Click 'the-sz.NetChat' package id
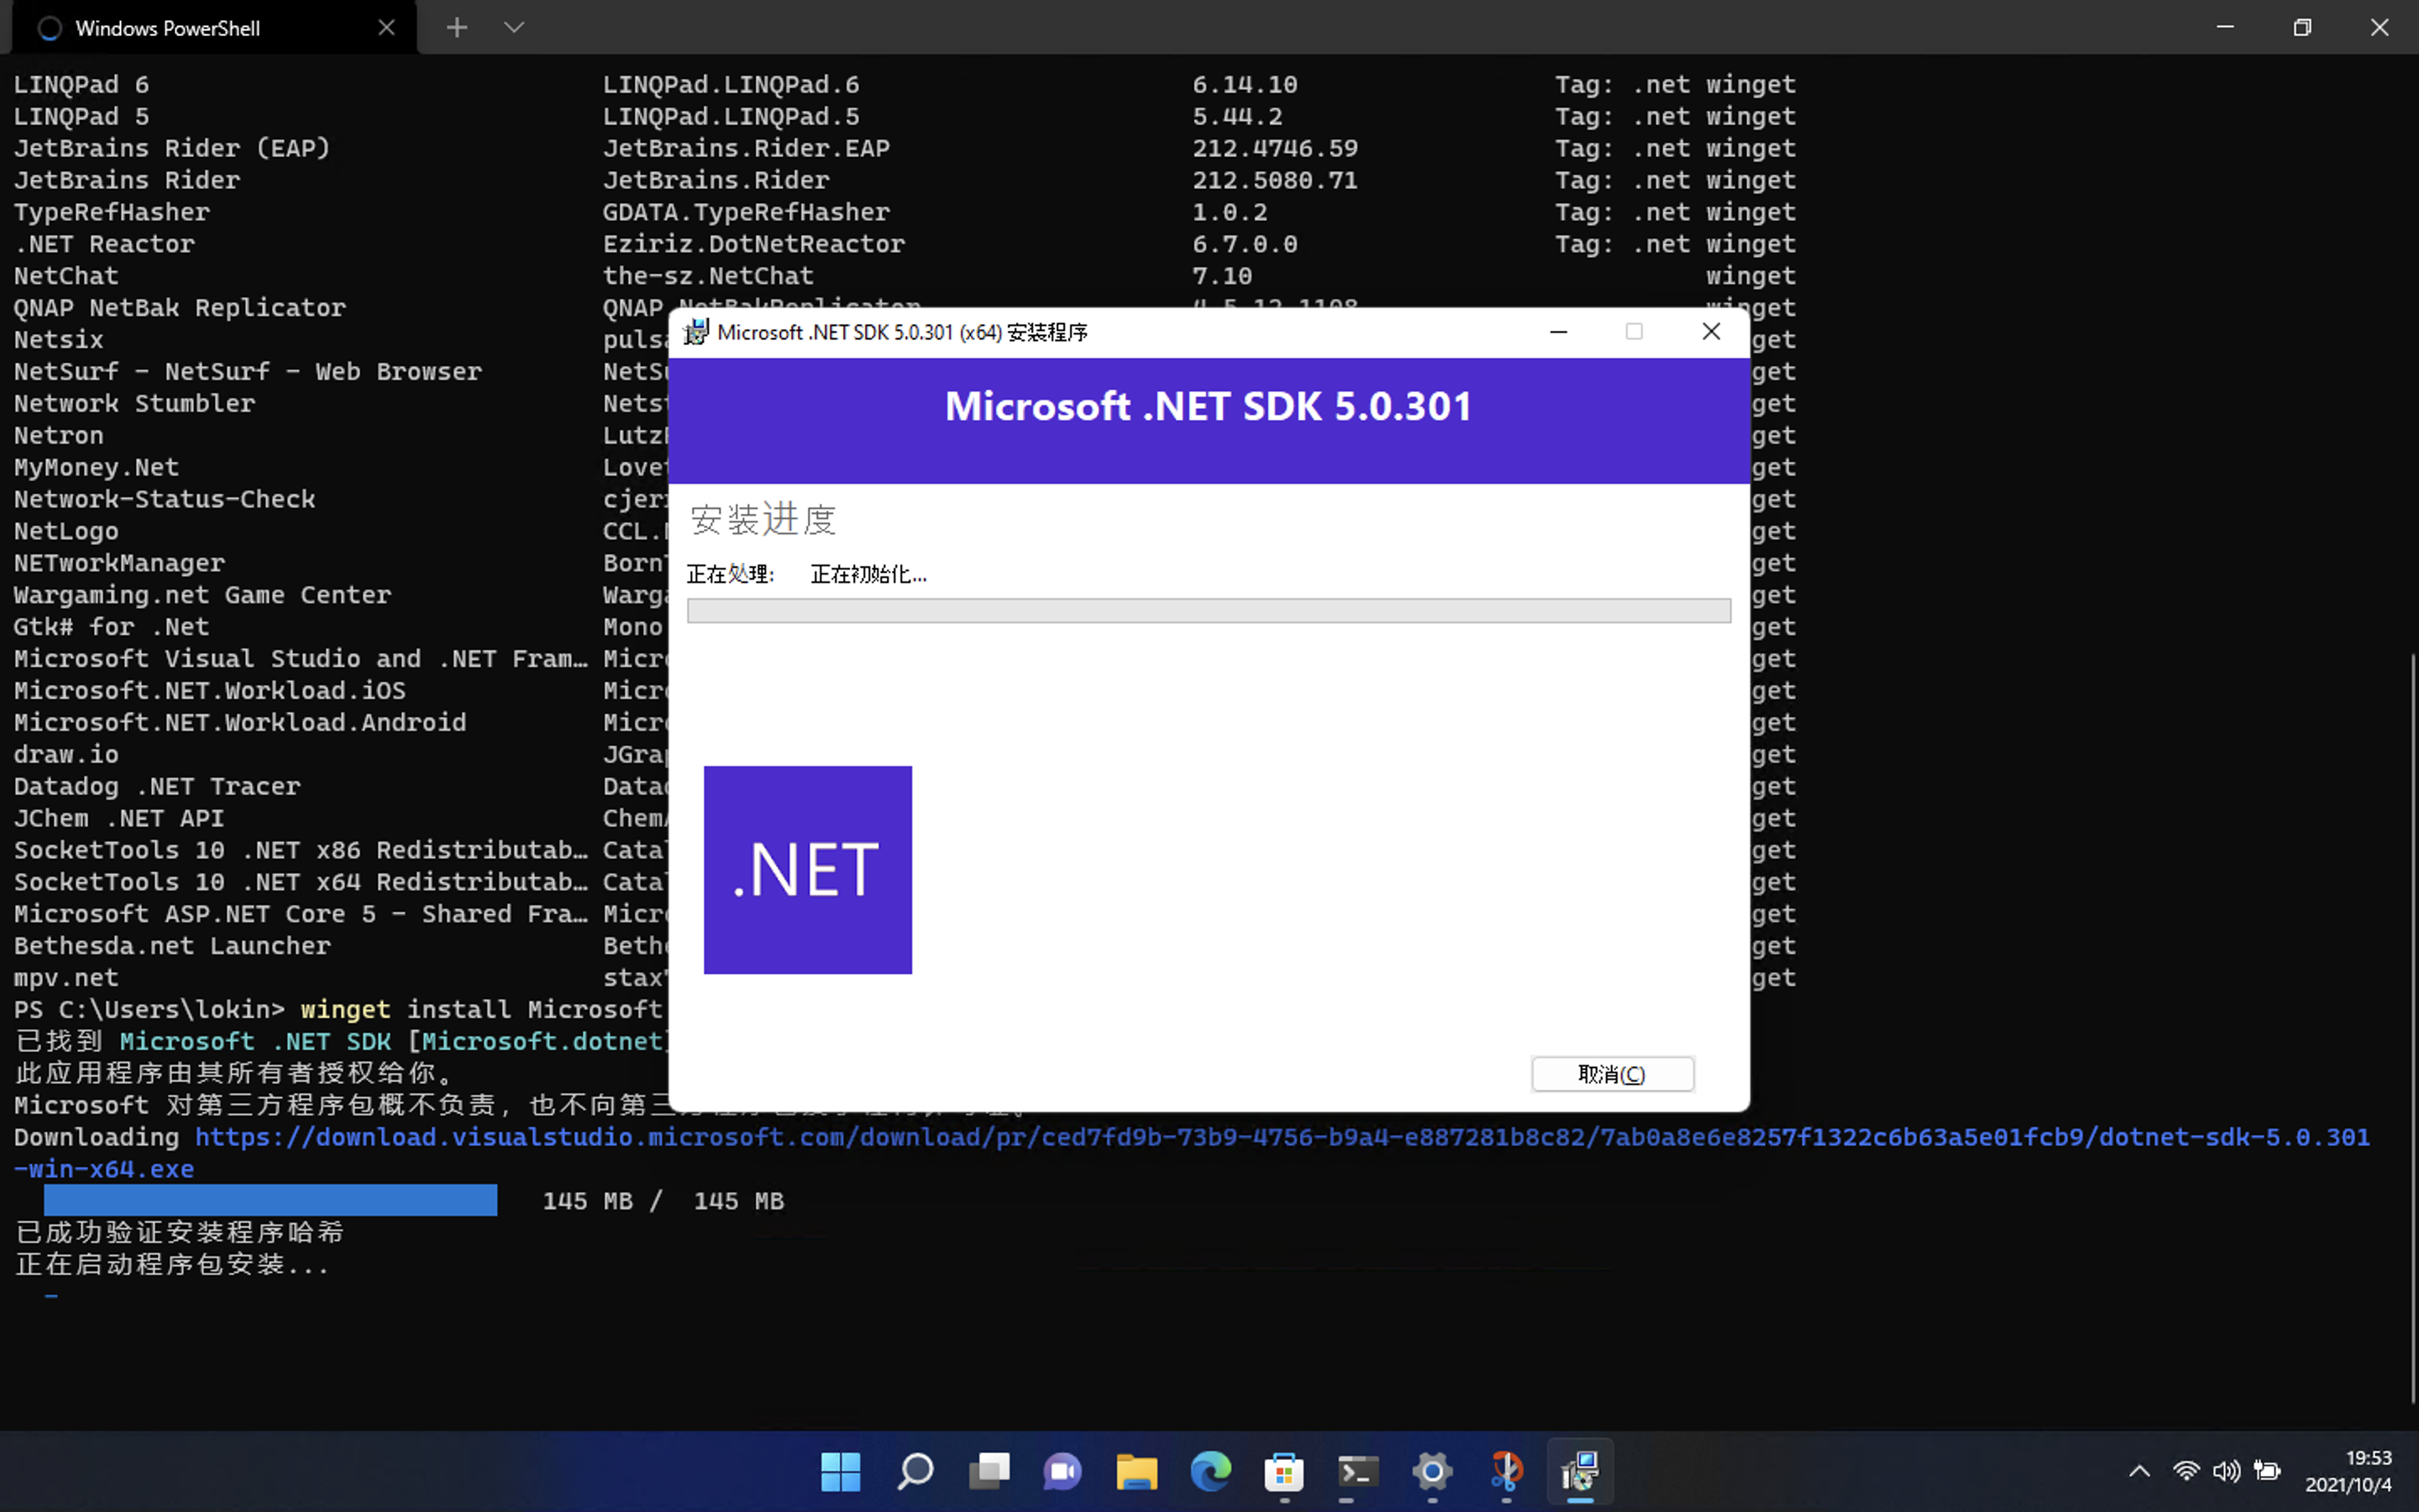This screenshot has height=1512, width=2419. coord(708,276)
